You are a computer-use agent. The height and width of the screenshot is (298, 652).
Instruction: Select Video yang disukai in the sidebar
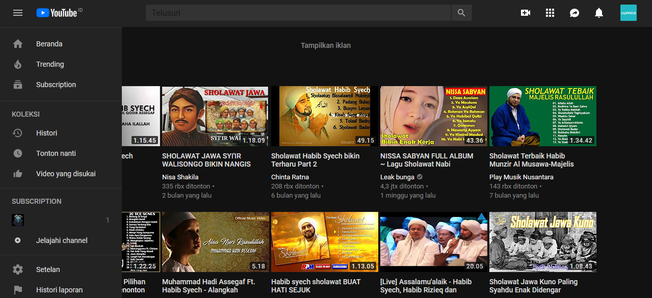click(18, 174)
